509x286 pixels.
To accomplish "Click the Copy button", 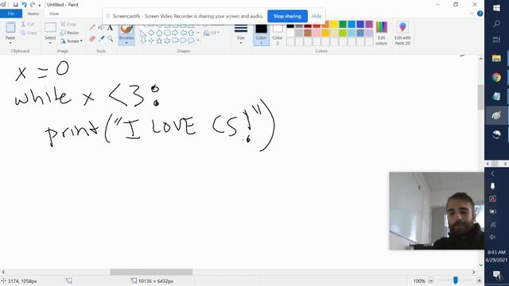I will click(29, 33).
